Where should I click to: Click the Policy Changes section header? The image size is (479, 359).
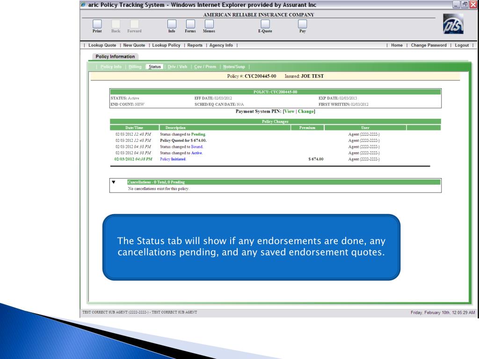pos(275,122)
